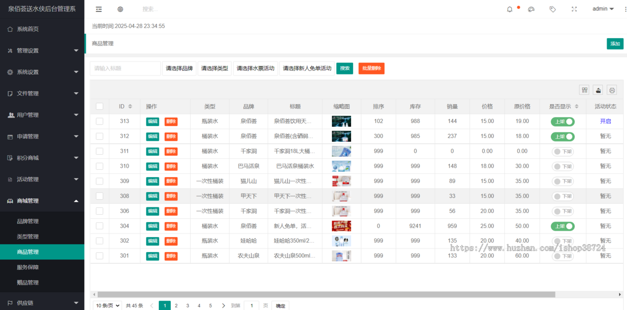This screenshot has height=310, width=627.
Task: Open 请选择新人免单活动 dropdown
Action: 307,68
